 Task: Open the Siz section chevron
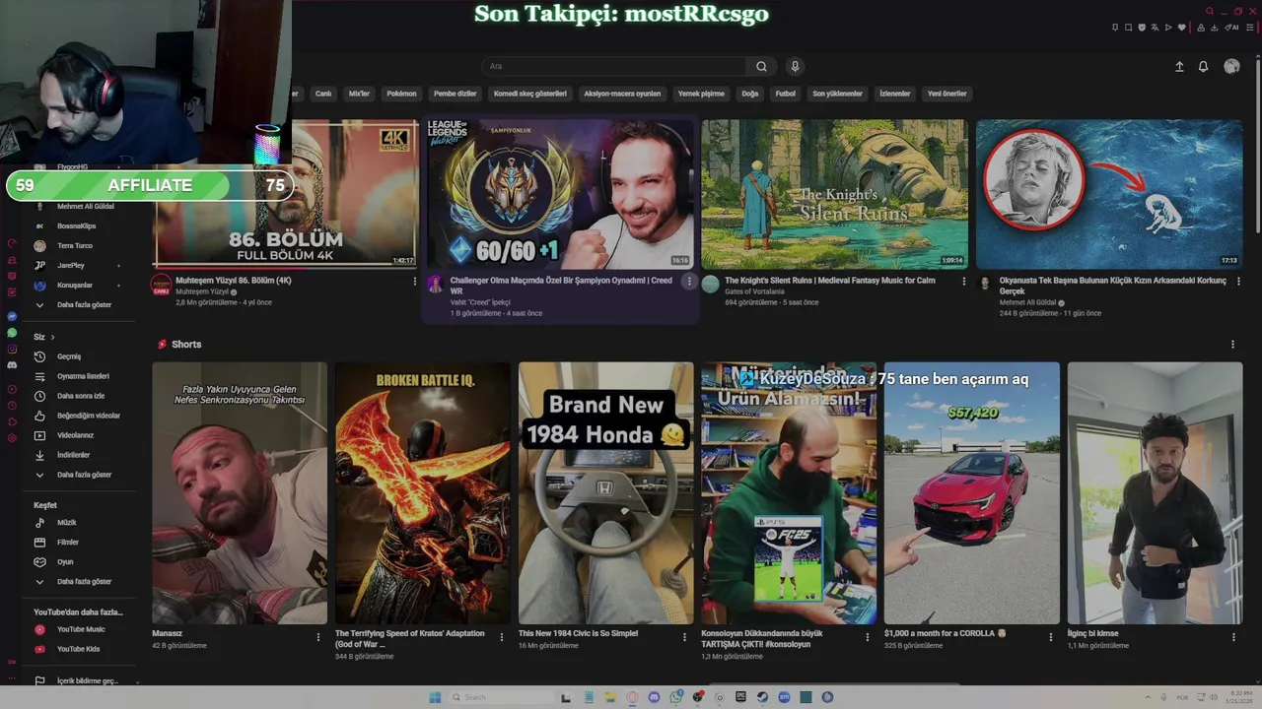pos(52,337)
